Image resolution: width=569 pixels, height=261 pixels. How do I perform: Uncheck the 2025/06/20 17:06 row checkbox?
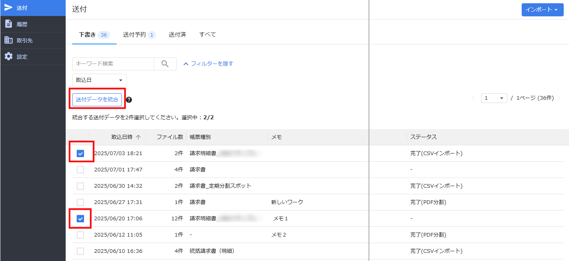click(80, 219)
